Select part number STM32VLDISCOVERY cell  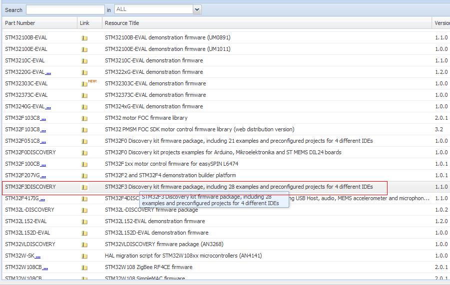pos(30,244)
